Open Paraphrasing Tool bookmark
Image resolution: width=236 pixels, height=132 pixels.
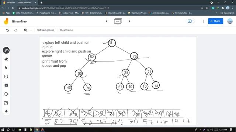46,13
